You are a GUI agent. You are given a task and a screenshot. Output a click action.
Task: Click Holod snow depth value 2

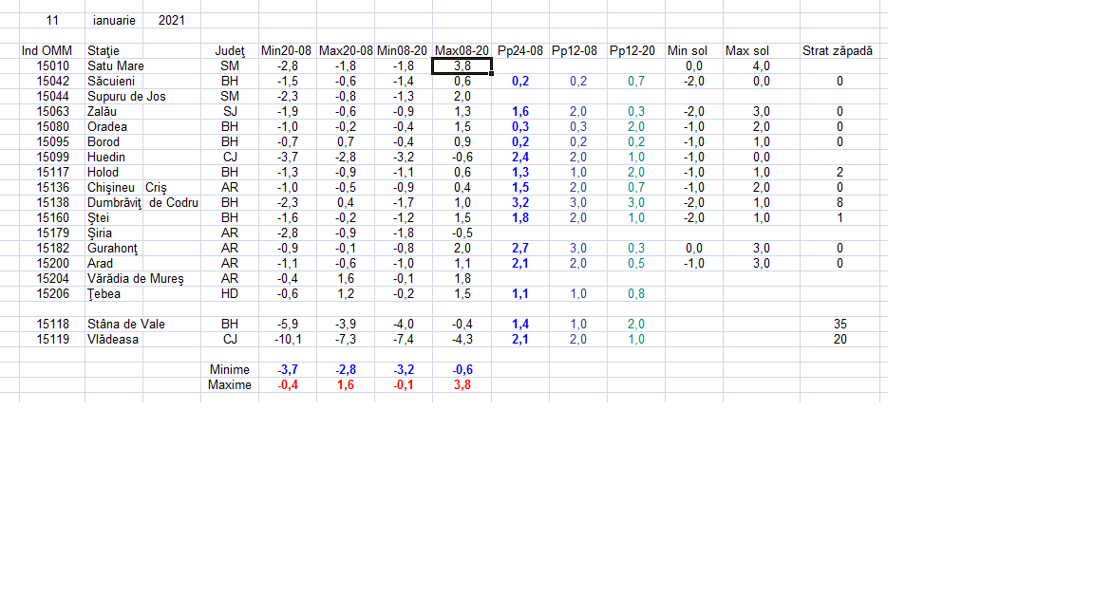pos(840,172)
